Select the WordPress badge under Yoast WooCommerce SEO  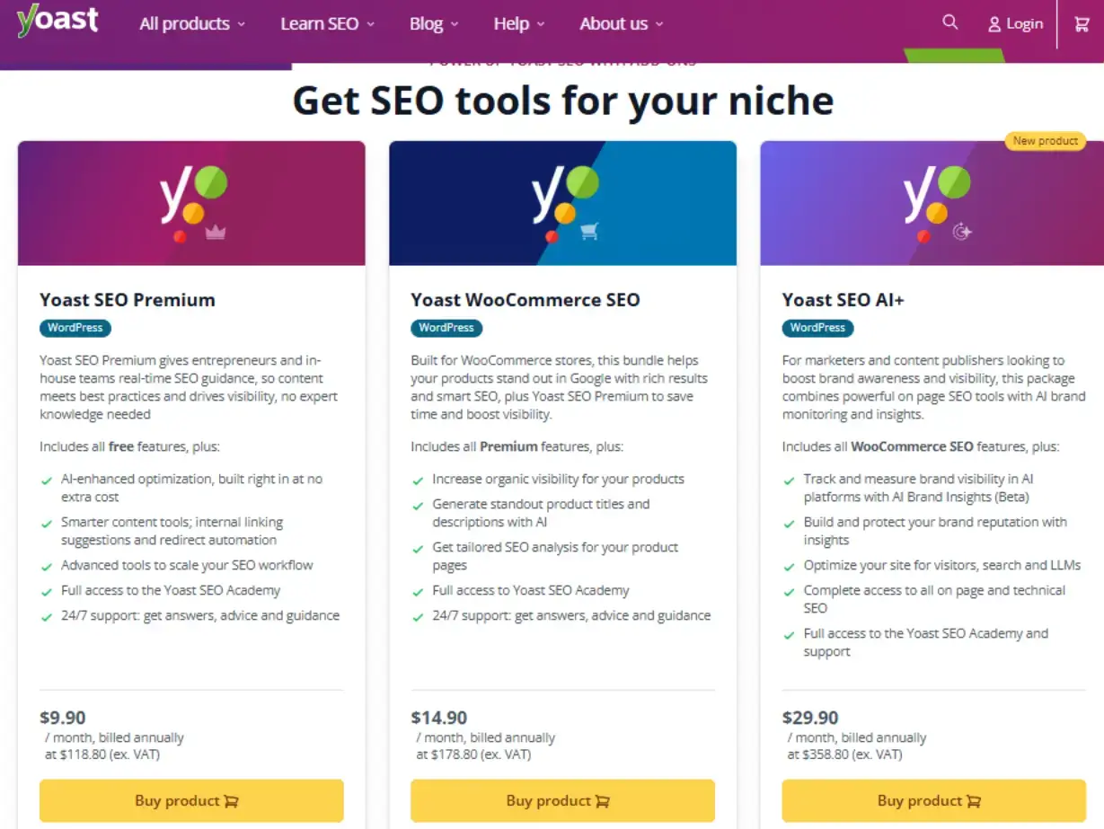[x=446, y=328]
